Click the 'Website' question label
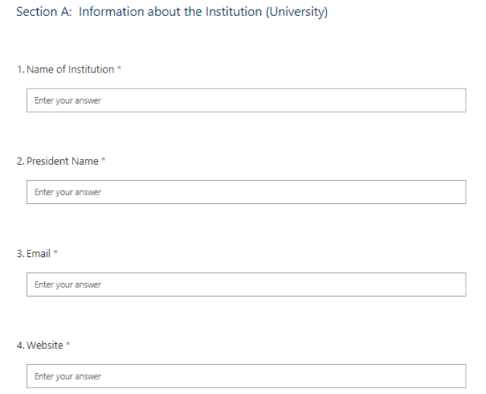Viewport: 486px width, 394px height. click(45, 345)
